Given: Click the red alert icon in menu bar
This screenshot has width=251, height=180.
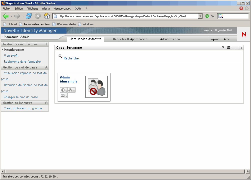Looking at the screenshot, I should click(x=241, y=8).
